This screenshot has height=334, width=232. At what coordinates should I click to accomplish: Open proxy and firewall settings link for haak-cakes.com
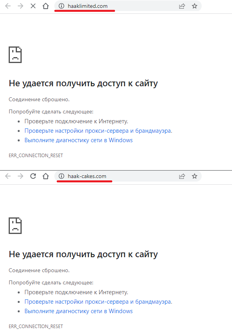(98, 302)
